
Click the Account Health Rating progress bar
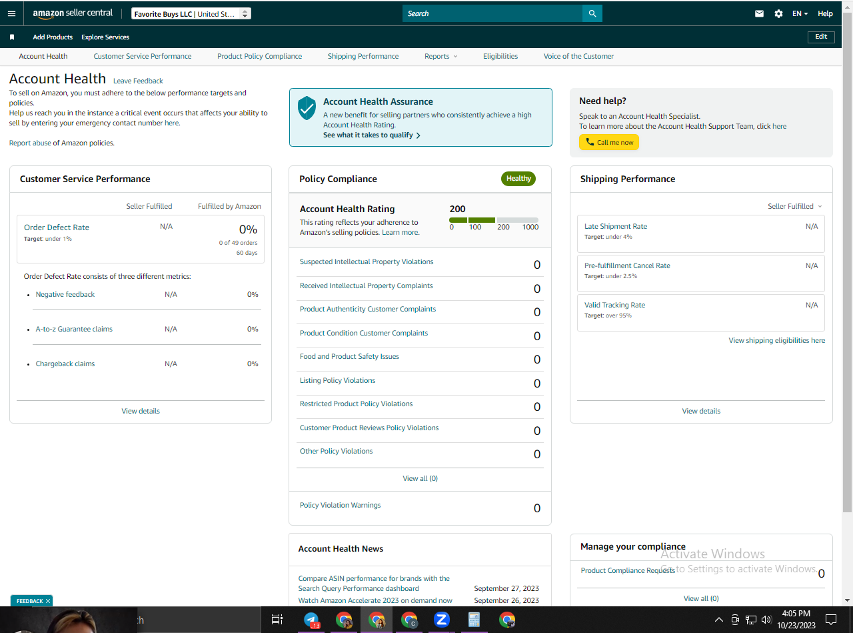tap(494, 219)
